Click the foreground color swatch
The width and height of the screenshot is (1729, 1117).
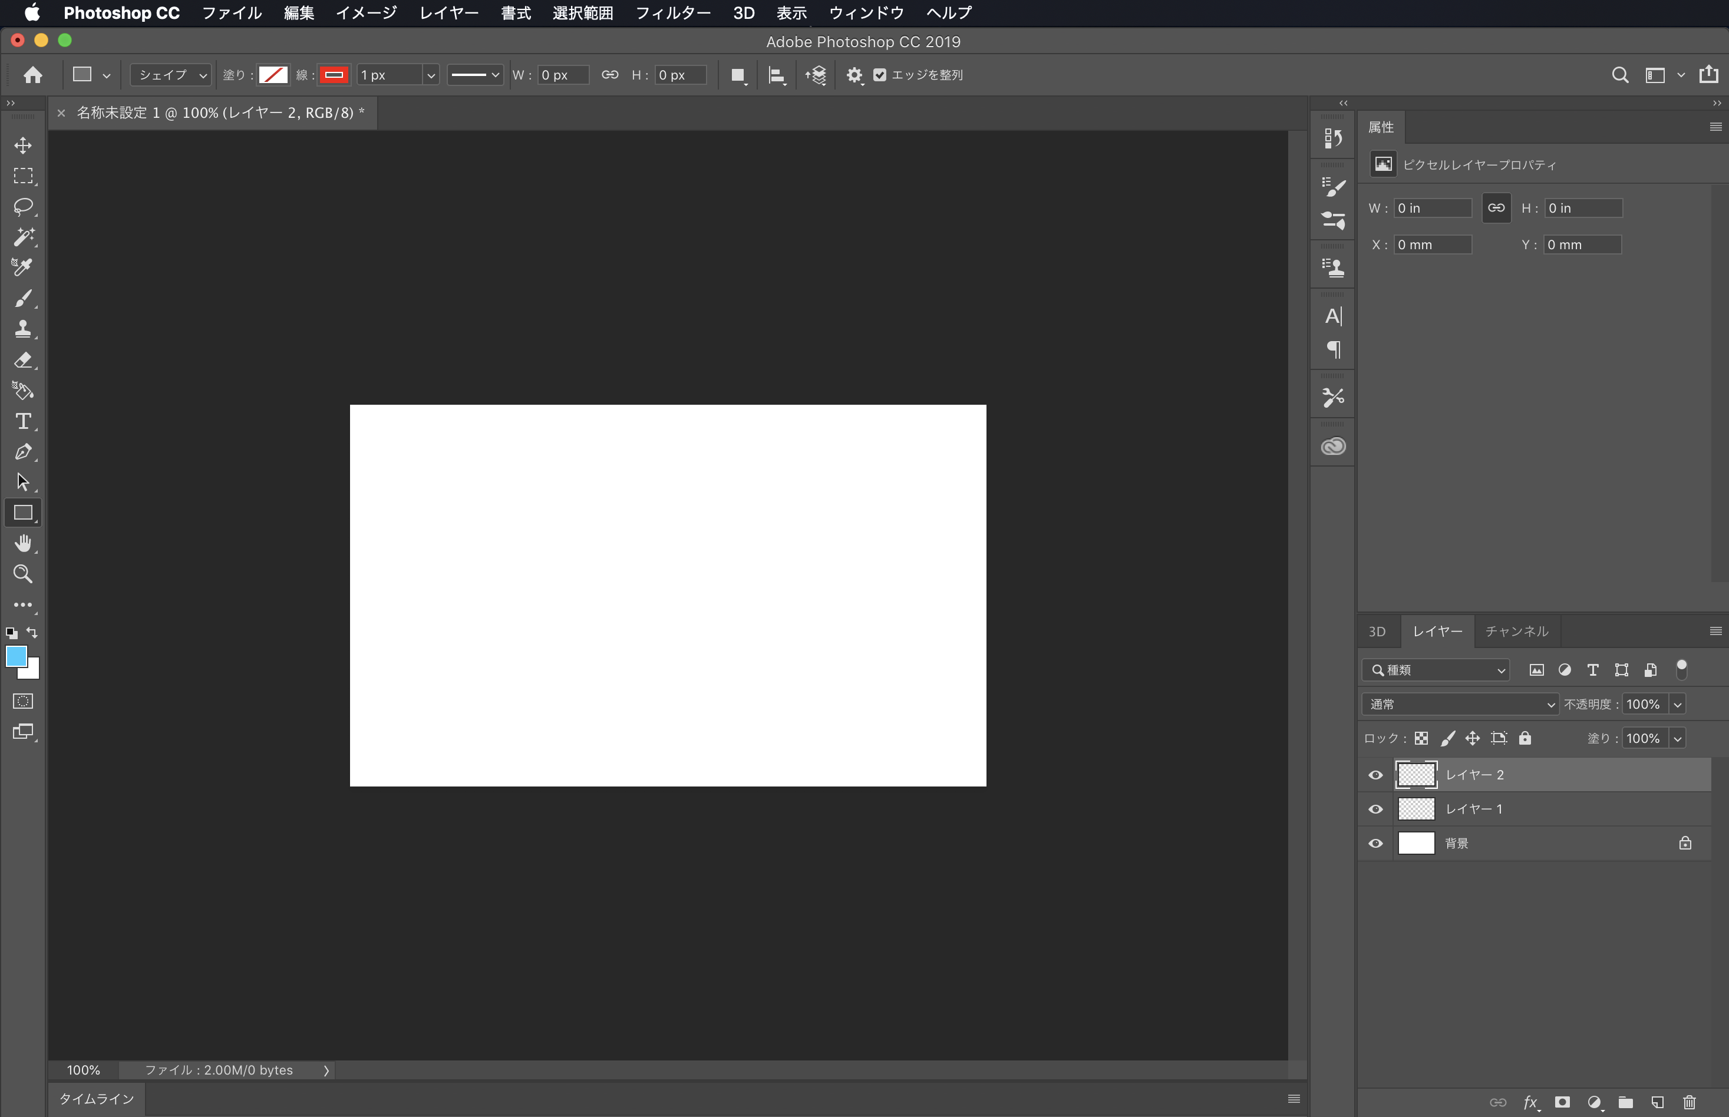tap(17, 656)
